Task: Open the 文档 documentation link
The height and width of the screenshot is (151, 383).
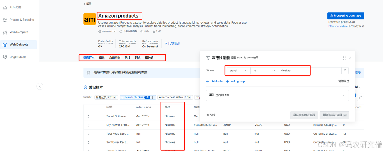Action: 211,115
